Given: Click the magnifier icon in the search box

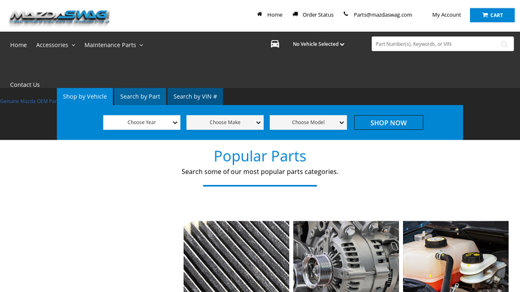Looking at the screenshot, I should 504,44.
